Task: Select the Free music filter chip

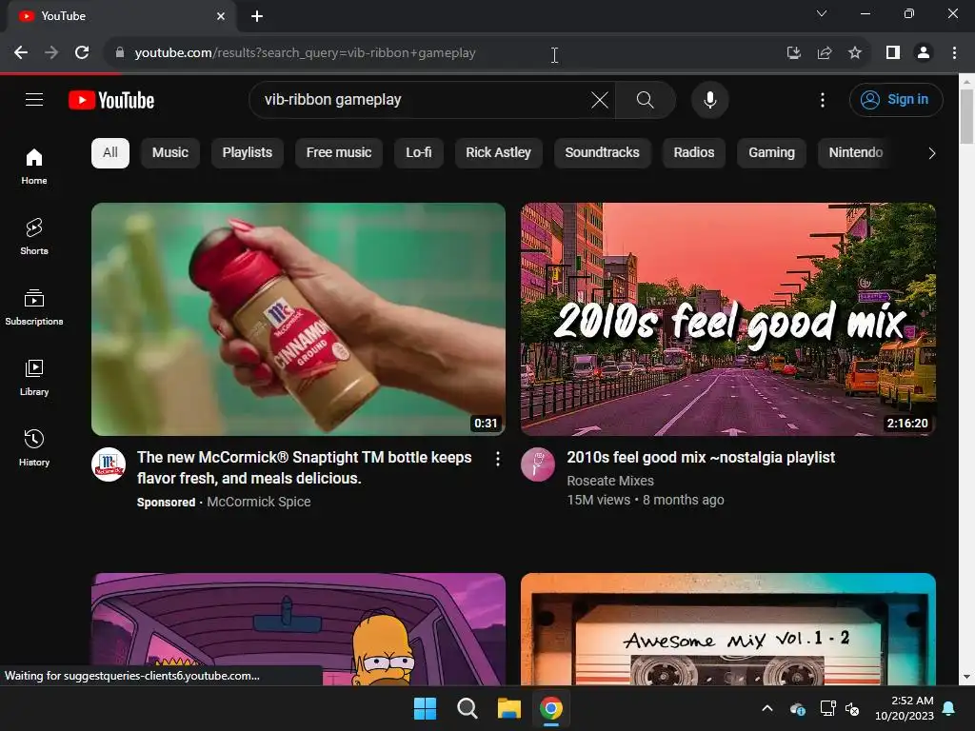Action: (339, 153)
